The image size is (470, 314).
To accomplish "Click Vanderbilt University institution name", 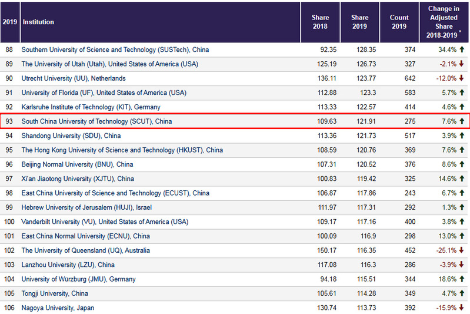I will [104, 222].
